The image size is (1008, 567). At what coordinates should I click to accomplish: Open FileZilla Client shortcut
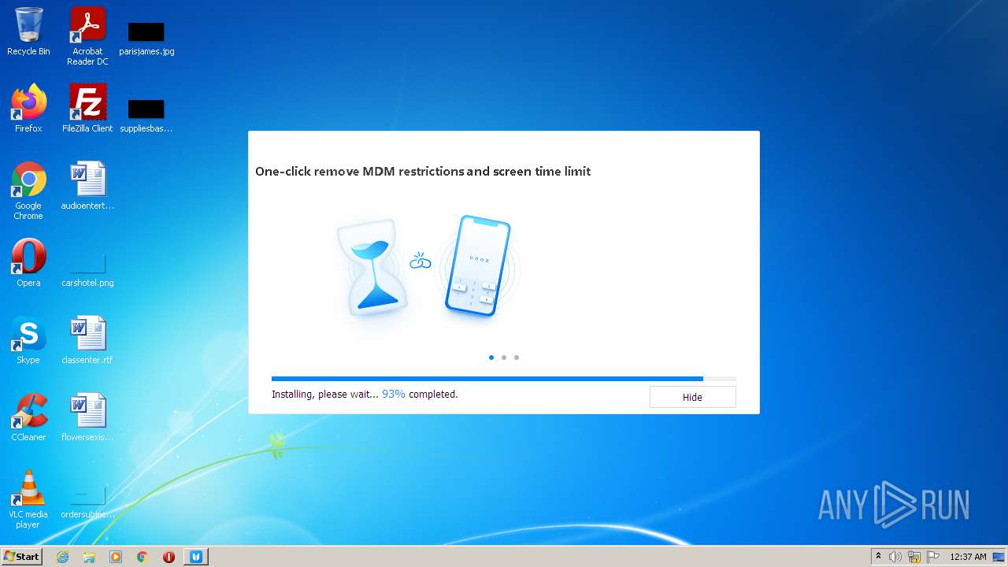pyautogui.click(x=87, y=108)
